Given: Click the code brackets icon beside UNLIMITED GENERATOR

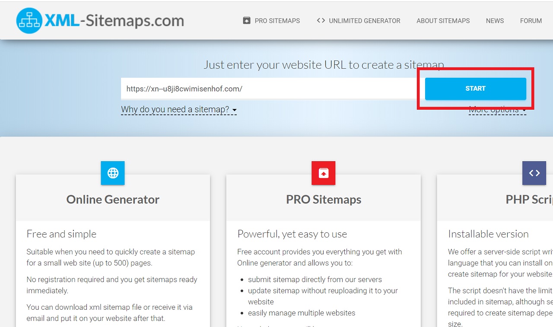Looking at the screenshot, I should 321,20.
